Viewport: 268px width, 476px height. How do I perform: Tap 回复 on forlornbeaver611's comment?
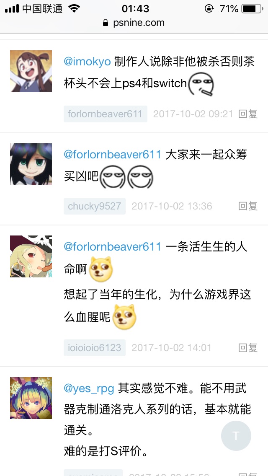[248, 114]
